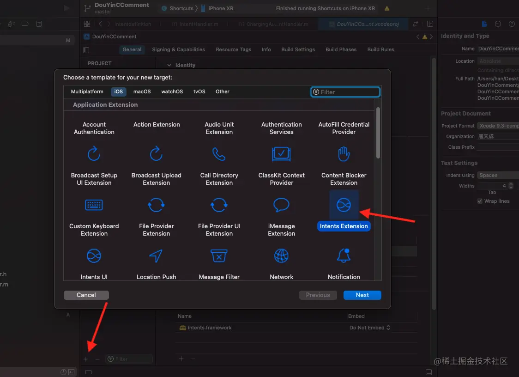This screenshot has height=377, width=519.
Task: Open the Quick Help inspector icon
Action: pyautogui.click(x=512, y=24)
